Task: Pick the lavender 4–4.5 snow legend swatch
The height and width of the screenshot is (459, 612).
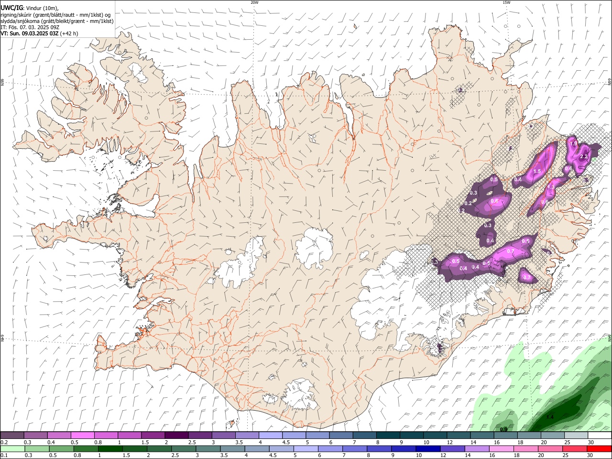Action: [271, 436]
